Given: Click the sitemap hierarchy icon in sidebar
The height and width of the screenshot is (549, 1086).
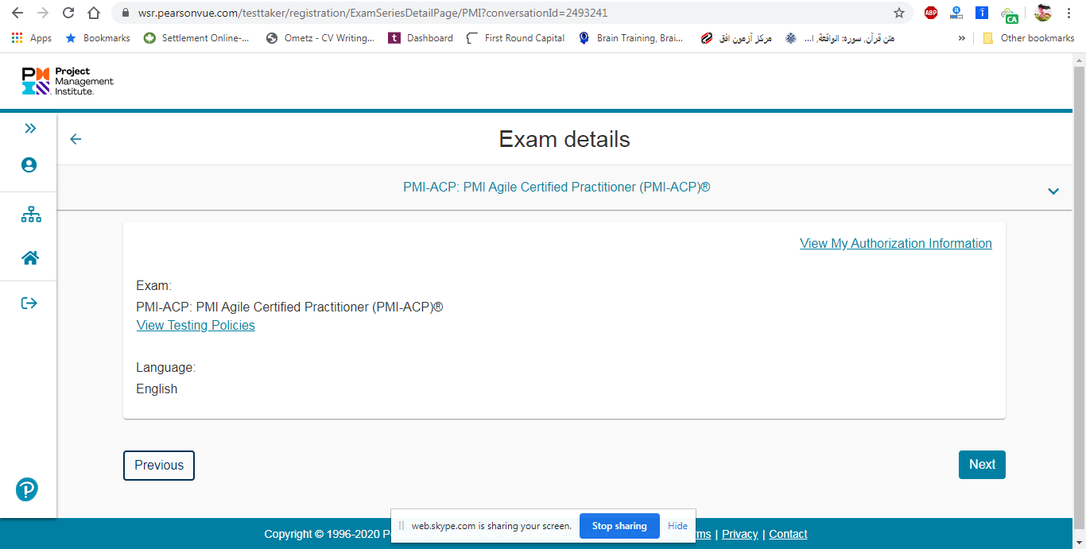Looking at the screenshot, I should [x=30, y=215].
